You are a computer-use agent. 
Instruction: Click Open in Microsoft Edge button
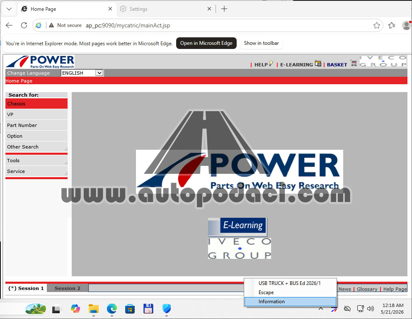point(206,43)
